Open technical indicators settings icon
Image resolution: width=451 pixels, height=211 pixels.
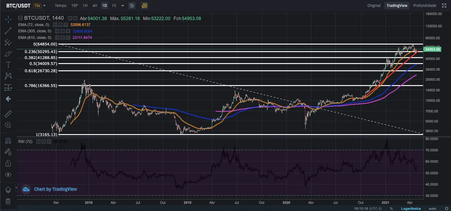tap(132, 6)
